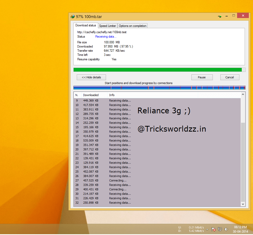Click the cachefly 100mb.test URL text
This screenshot has width=253, height=235.
click(102, 32)
